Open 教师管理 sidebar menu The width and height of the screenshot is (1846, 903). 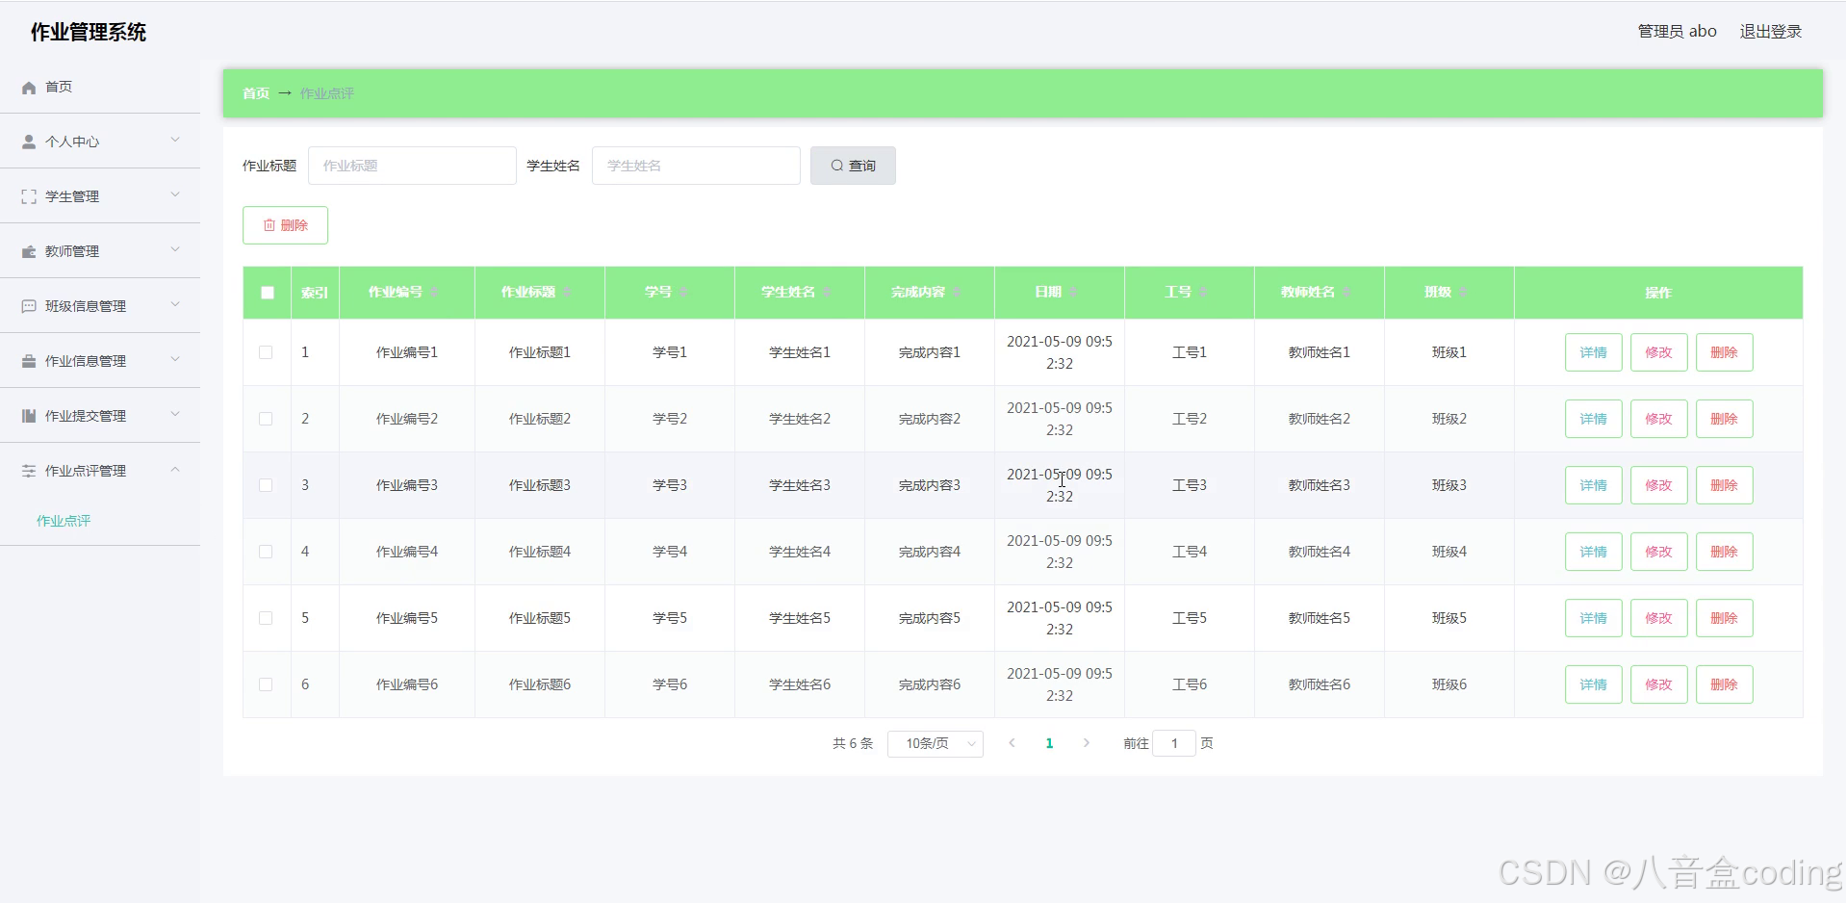click(100, 251)
